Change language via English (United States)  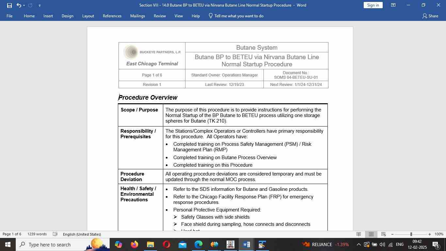pyautogui.click(x=82, y=234)
